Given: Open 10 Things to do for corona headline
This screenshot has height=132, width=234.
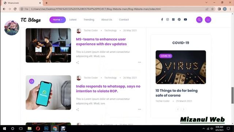Looking at the screenshot, I should click(177, 93).
